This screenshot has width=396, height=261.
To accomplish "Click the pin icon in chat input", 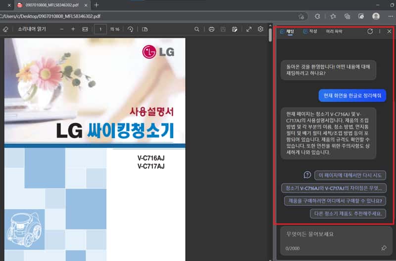I will pyautogui.click(x=384, y=248).
